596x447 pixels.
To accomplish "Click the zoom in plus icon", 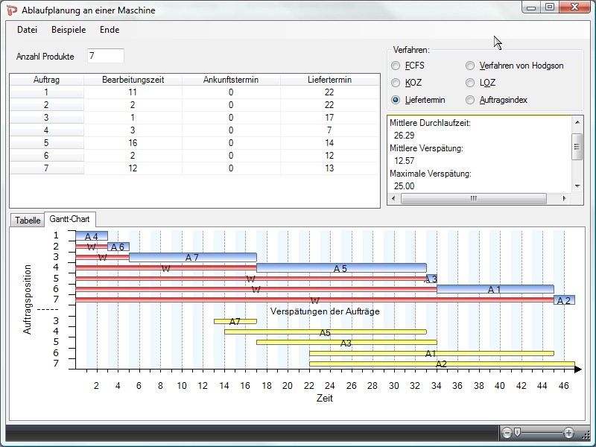I will point(569,433).
